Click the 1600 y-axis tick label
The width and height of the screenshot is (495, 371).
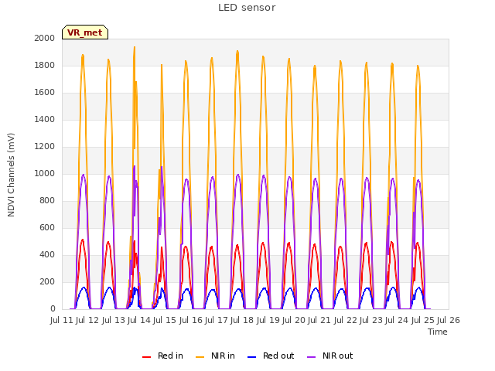[45, 93]
